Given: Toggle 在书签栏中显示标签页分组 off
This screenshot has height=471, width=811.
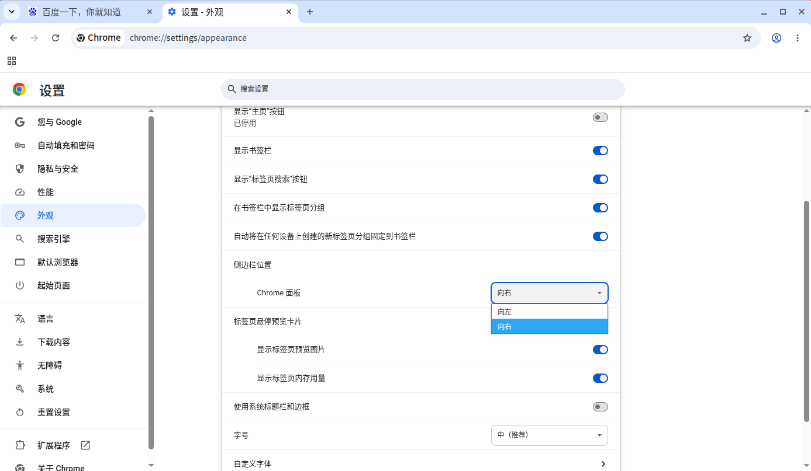Looking at the screenshot, I should tap(601, 208).
